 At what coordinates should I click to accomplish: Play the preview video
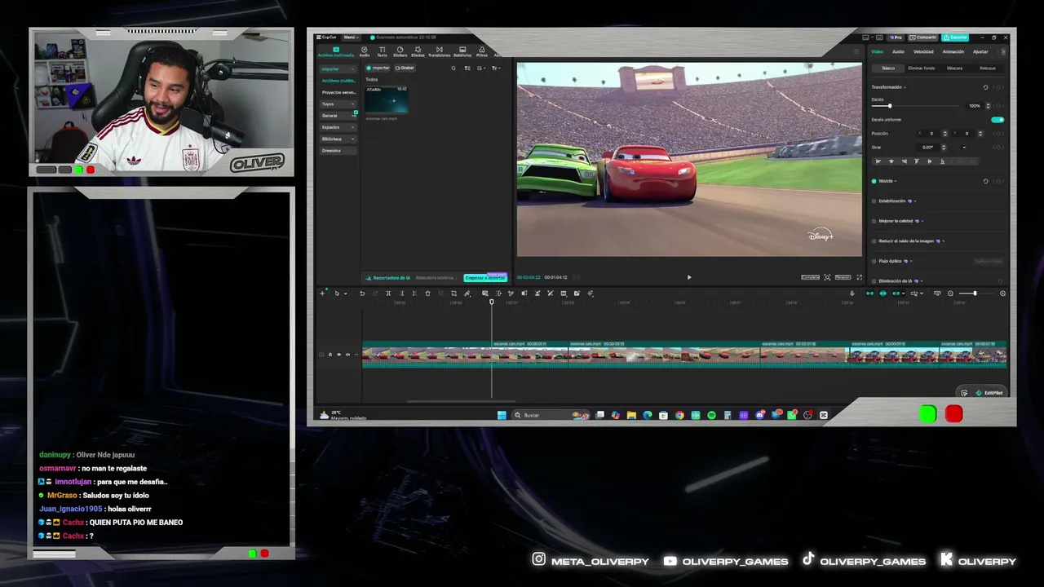pos(689,277)
